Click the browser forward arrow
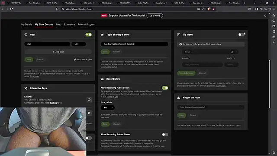Image resolution: width=277 pixels, height=156 pixels. [7, 9]
